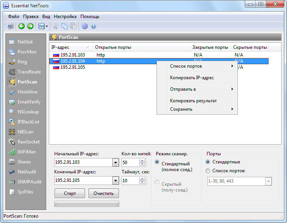
Task: Open the SysFiles tool
Action: point(21,192)
